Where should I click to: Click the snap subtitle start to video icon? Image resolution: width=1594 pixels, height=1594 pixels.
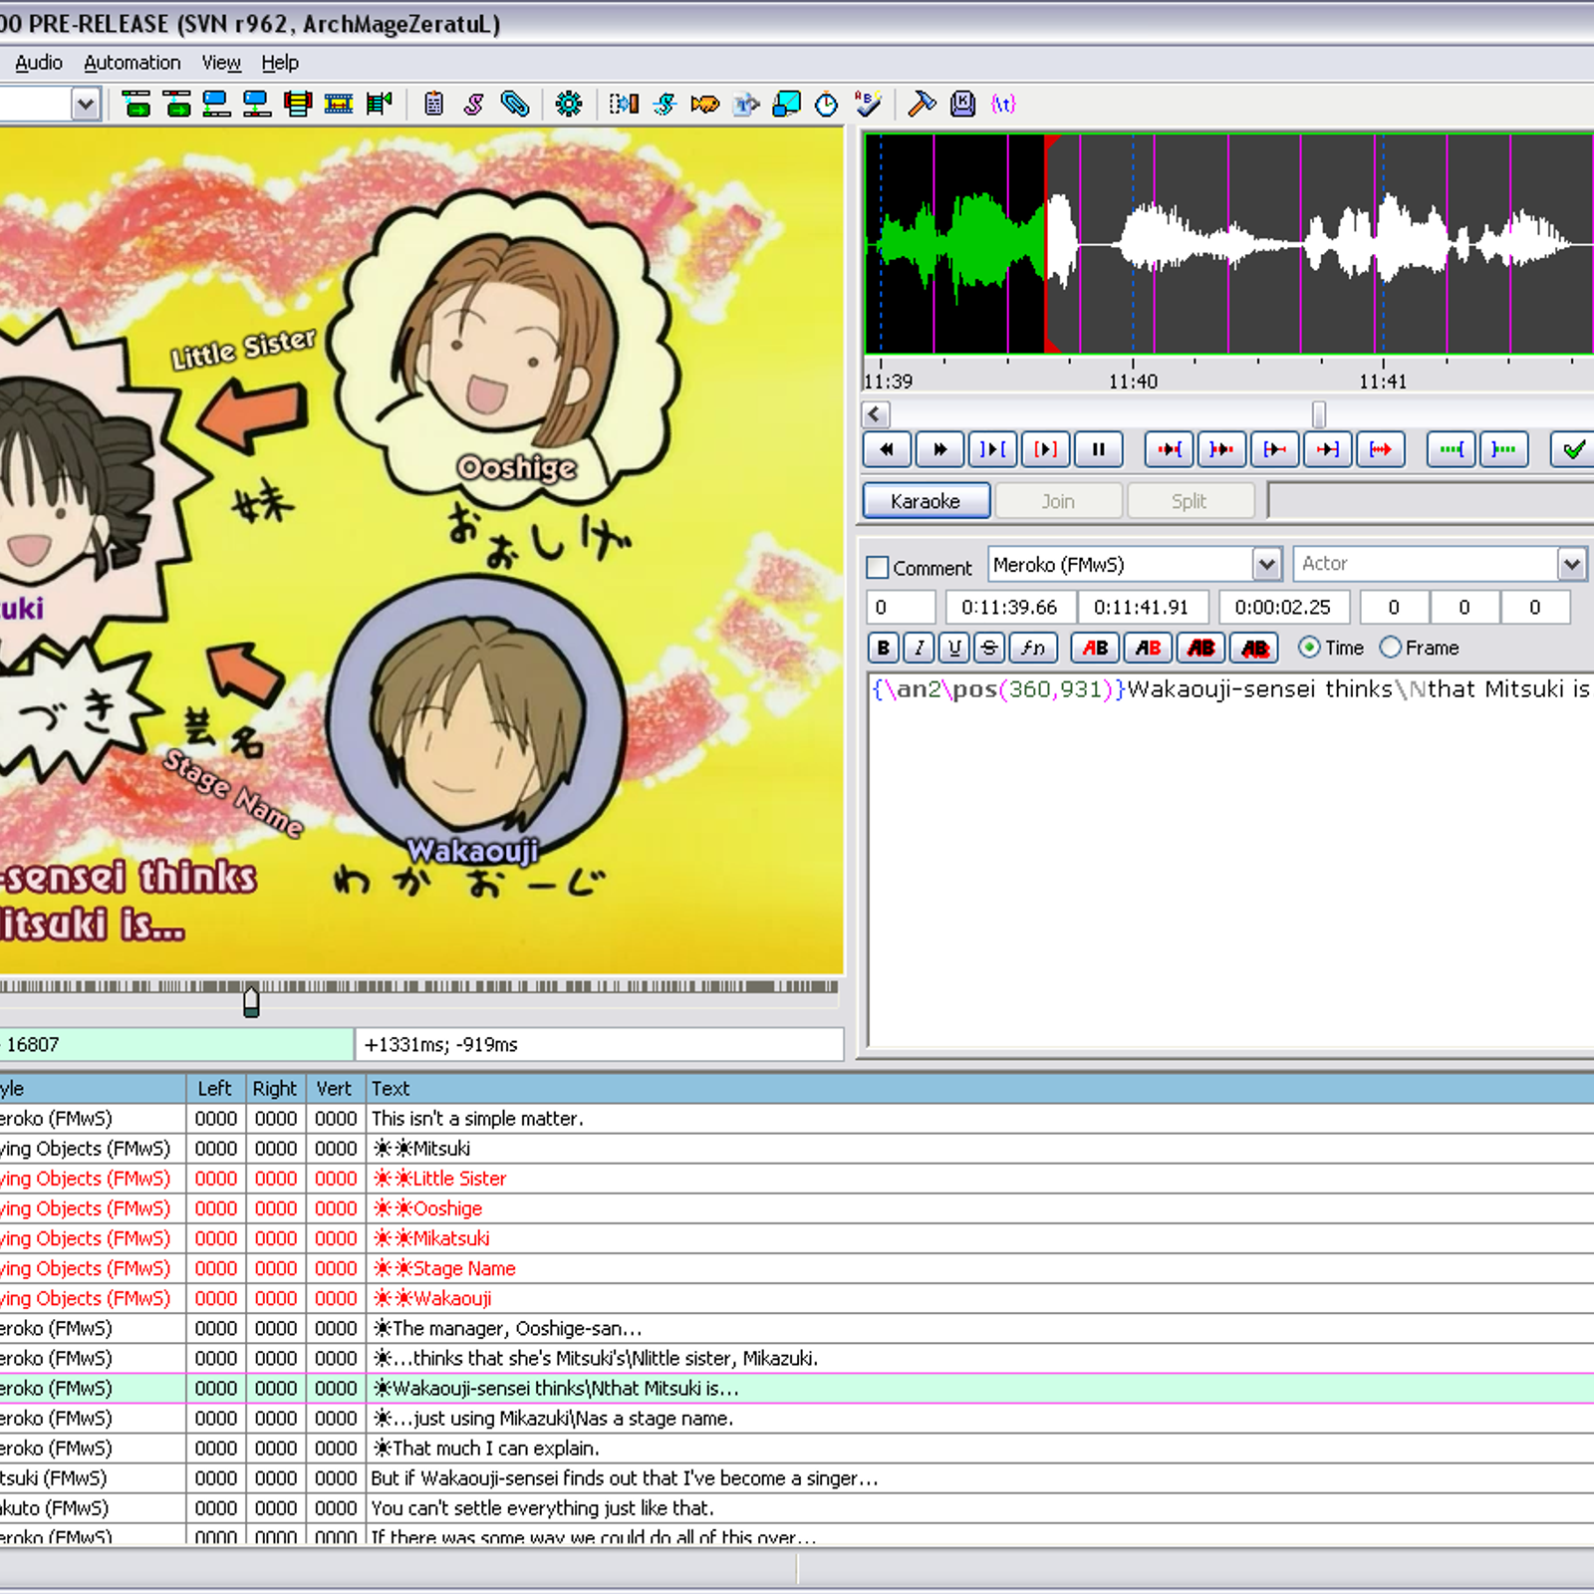tap(217, 104)
